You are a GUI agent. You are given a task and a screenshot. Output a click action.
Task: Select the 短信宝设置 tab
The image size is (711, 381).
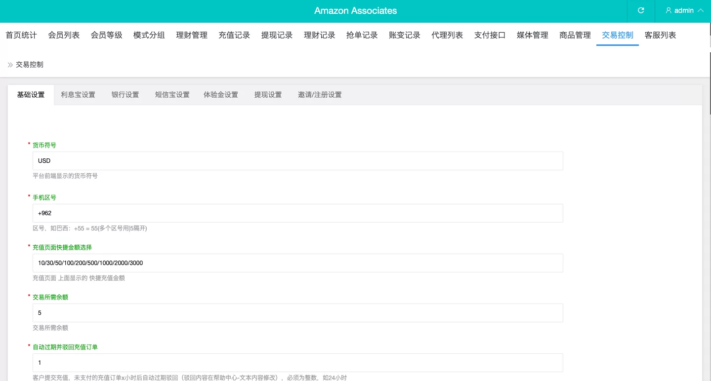[x=172, y=95]
